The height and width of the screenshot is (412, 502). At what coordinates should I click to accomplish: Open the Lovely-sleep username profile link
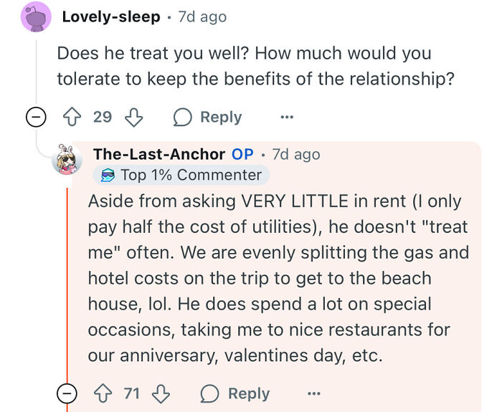tap(110, 16)
